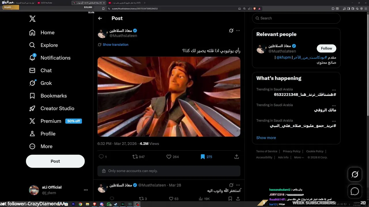Open aLi Official account options menu
This screenshot has height=207, width=369.
pyautogui.click(x=86, y=190)
